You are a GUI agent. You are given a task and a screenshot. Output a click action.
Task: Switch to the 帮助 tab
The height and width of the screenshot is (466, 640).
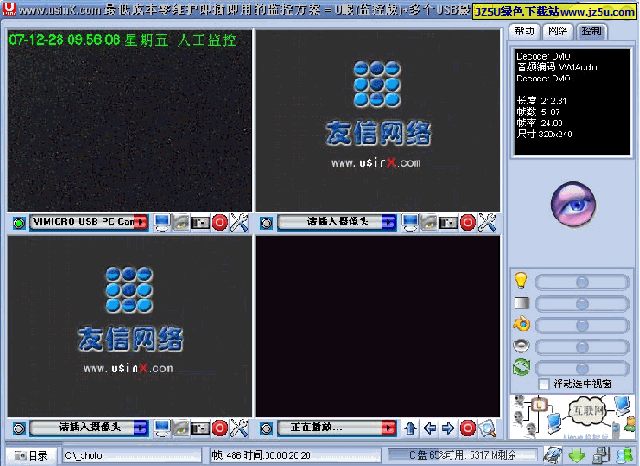click(x=525, y=31)
